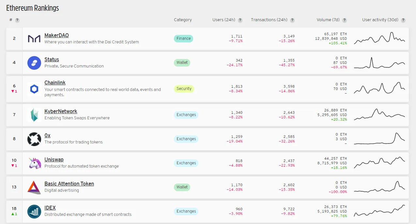Open the Basic Attention Token link
The width and height of the screenshot is (416, 224).
click(69, 184)
